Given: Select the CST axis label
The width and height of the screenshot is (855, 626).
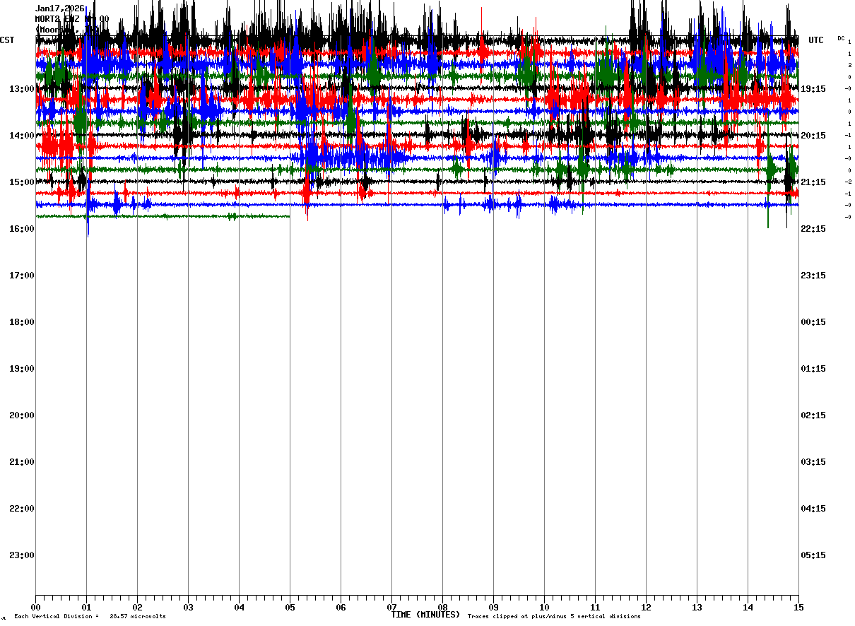Looking at the screenshot, I should click(7, 40).
